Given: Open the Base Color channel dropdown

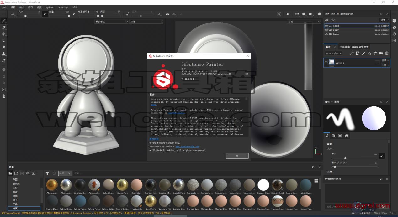Looking at the screenshot, I should (x=333, y=53).
